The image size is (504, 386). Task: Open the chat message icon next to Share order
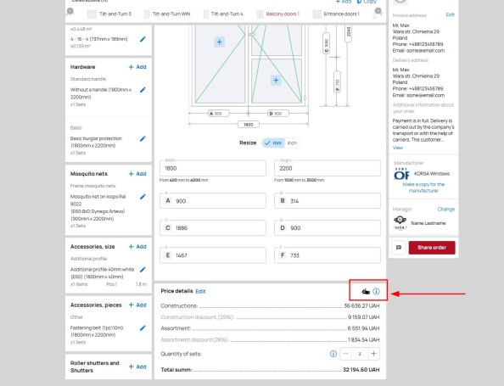[399, 248]
